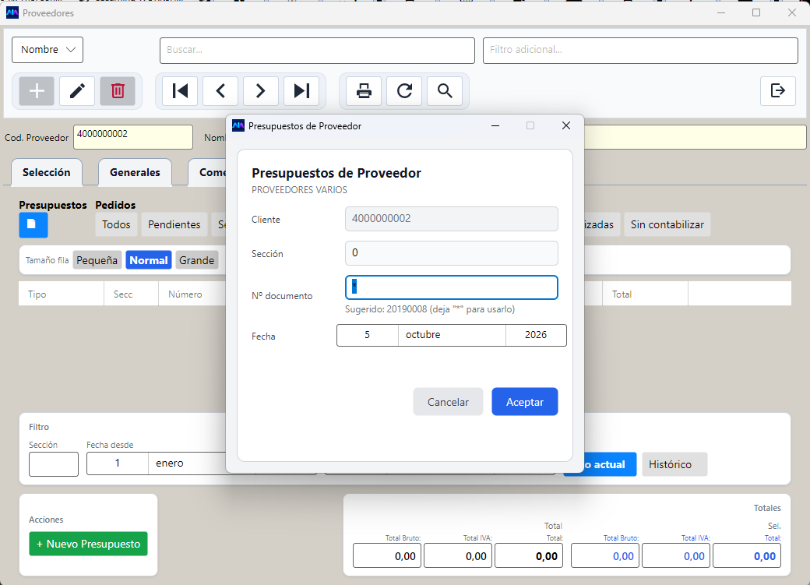Select the day field showing 5
Viewport: 810px width, 585px height.
(368, 335)
